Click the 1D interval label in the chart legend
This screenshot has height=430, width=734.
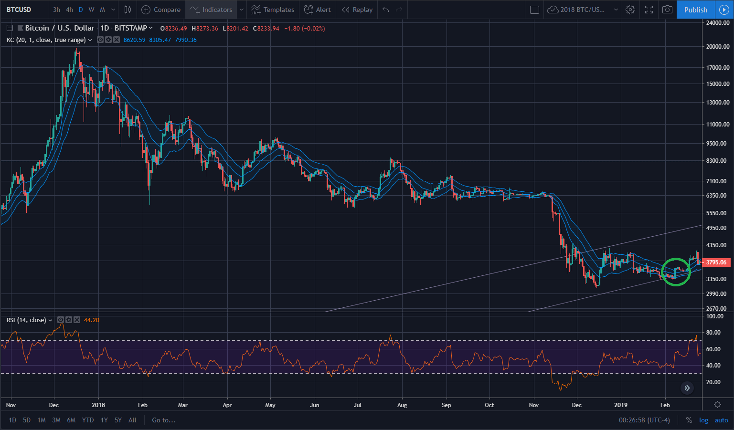pyautogui.click(x=105, y=28)
